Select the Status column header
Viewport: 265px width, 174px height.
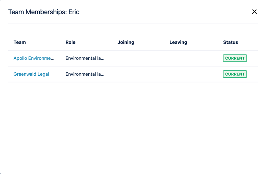[x=230, y=42]
